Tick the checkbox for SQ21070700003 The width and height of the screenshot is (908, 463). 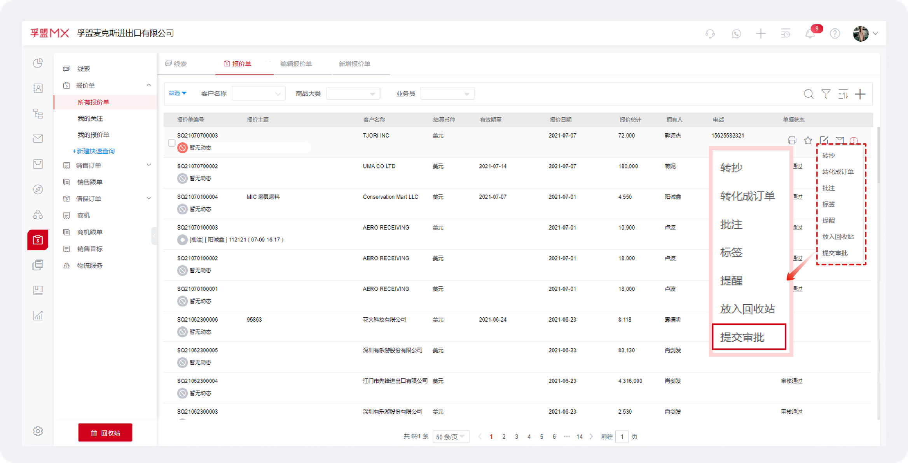pyautogui.click(x=172, y=143)
